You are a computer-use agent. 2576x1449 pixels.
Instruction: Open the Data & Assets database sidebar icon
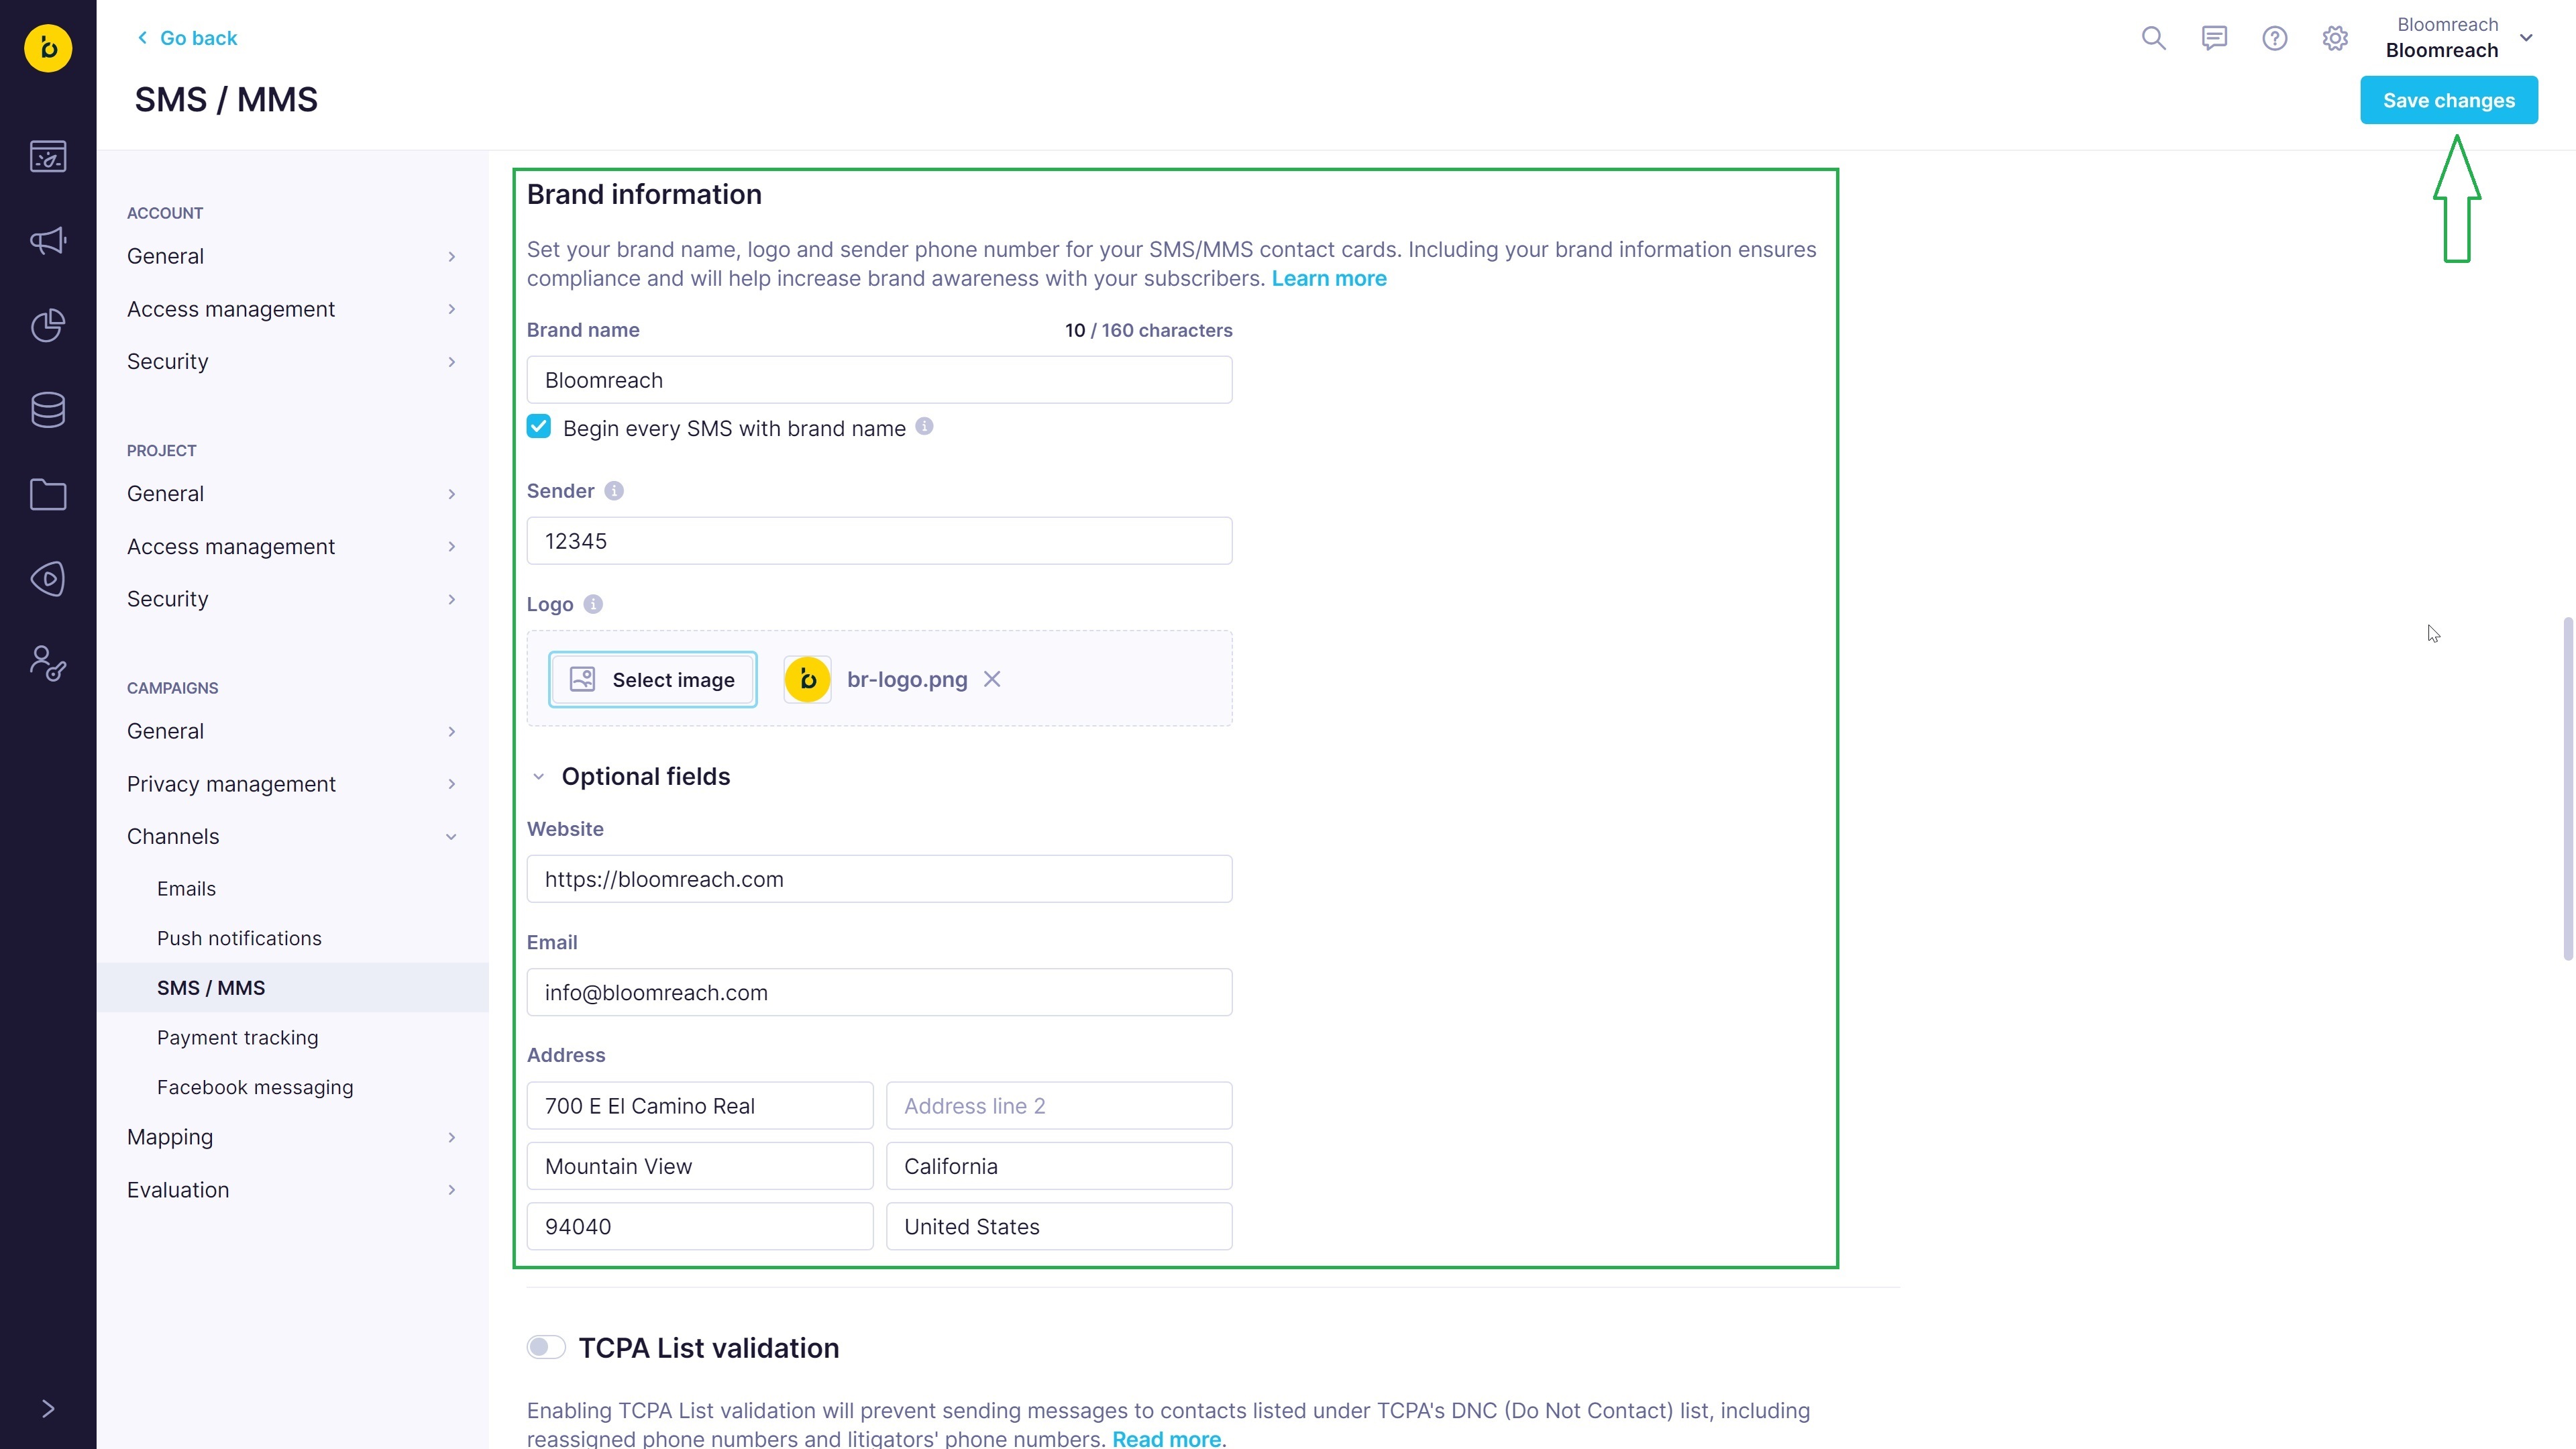(48, 410)
